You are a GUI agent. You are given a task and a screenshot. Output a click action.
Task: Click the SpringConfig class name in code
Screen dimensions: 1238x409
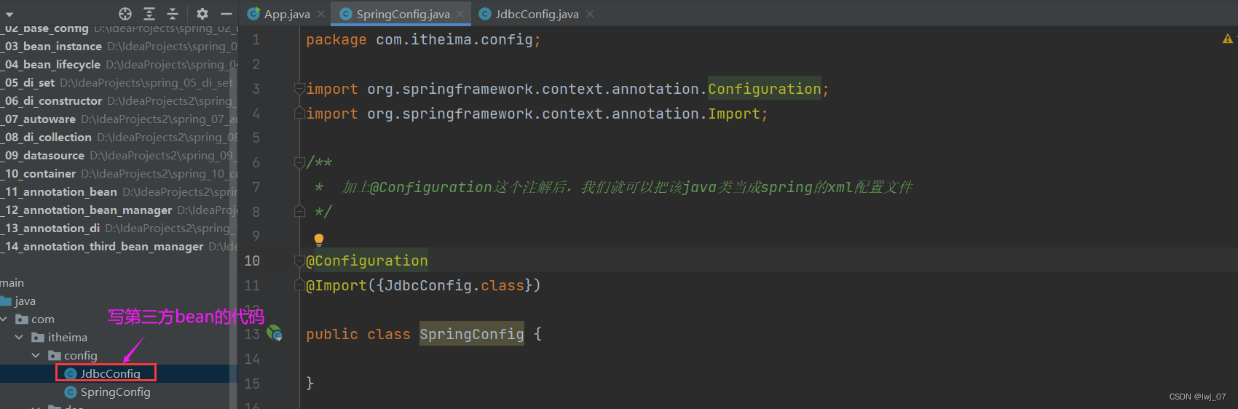471,334
